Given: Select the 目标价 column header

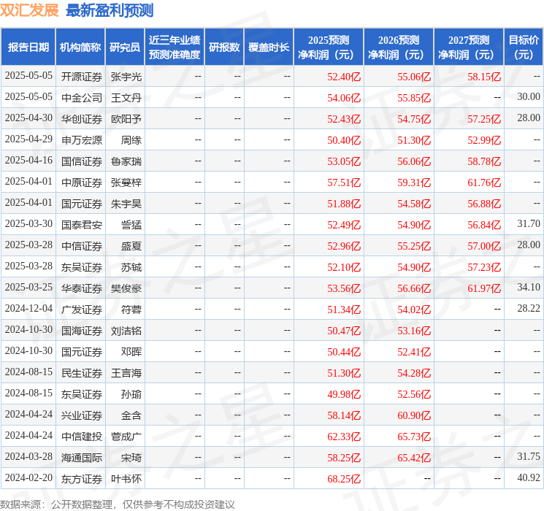Looking at the screenshot, I should [523, 47].
